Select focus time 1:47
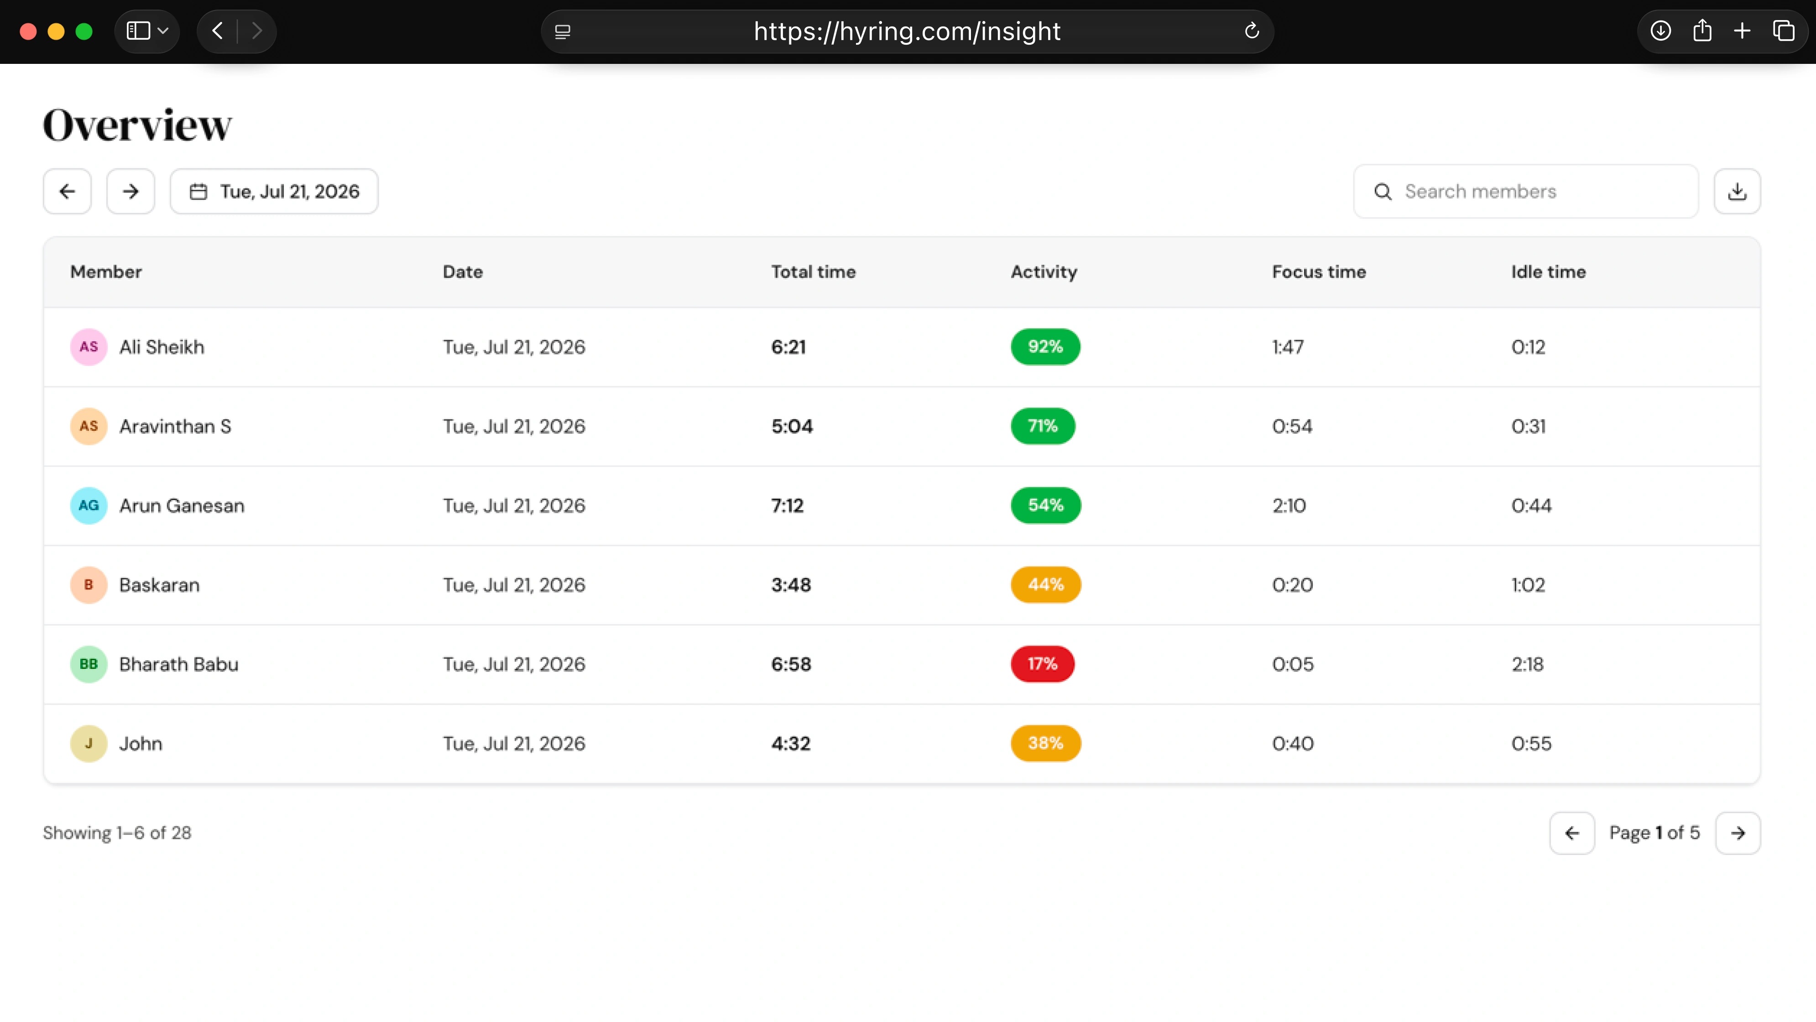The width and height of the screenshot is (1816, 1022). (1287, 347)
